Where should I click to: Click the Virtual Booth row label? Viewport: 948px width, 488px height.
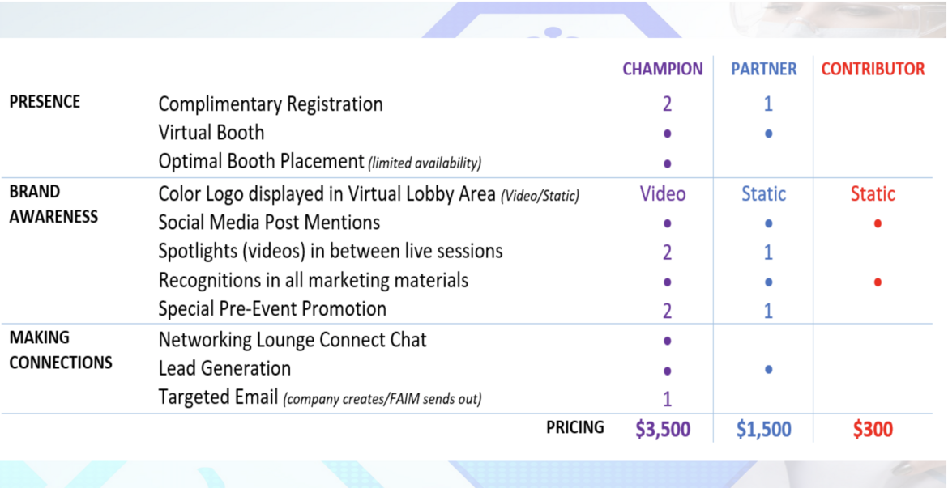211,132
